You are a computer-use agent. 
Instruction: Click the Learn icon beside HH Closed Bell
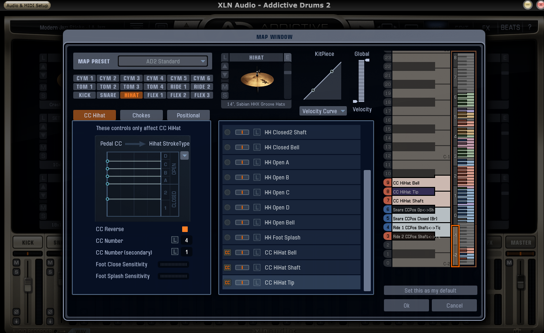(257, 147)
